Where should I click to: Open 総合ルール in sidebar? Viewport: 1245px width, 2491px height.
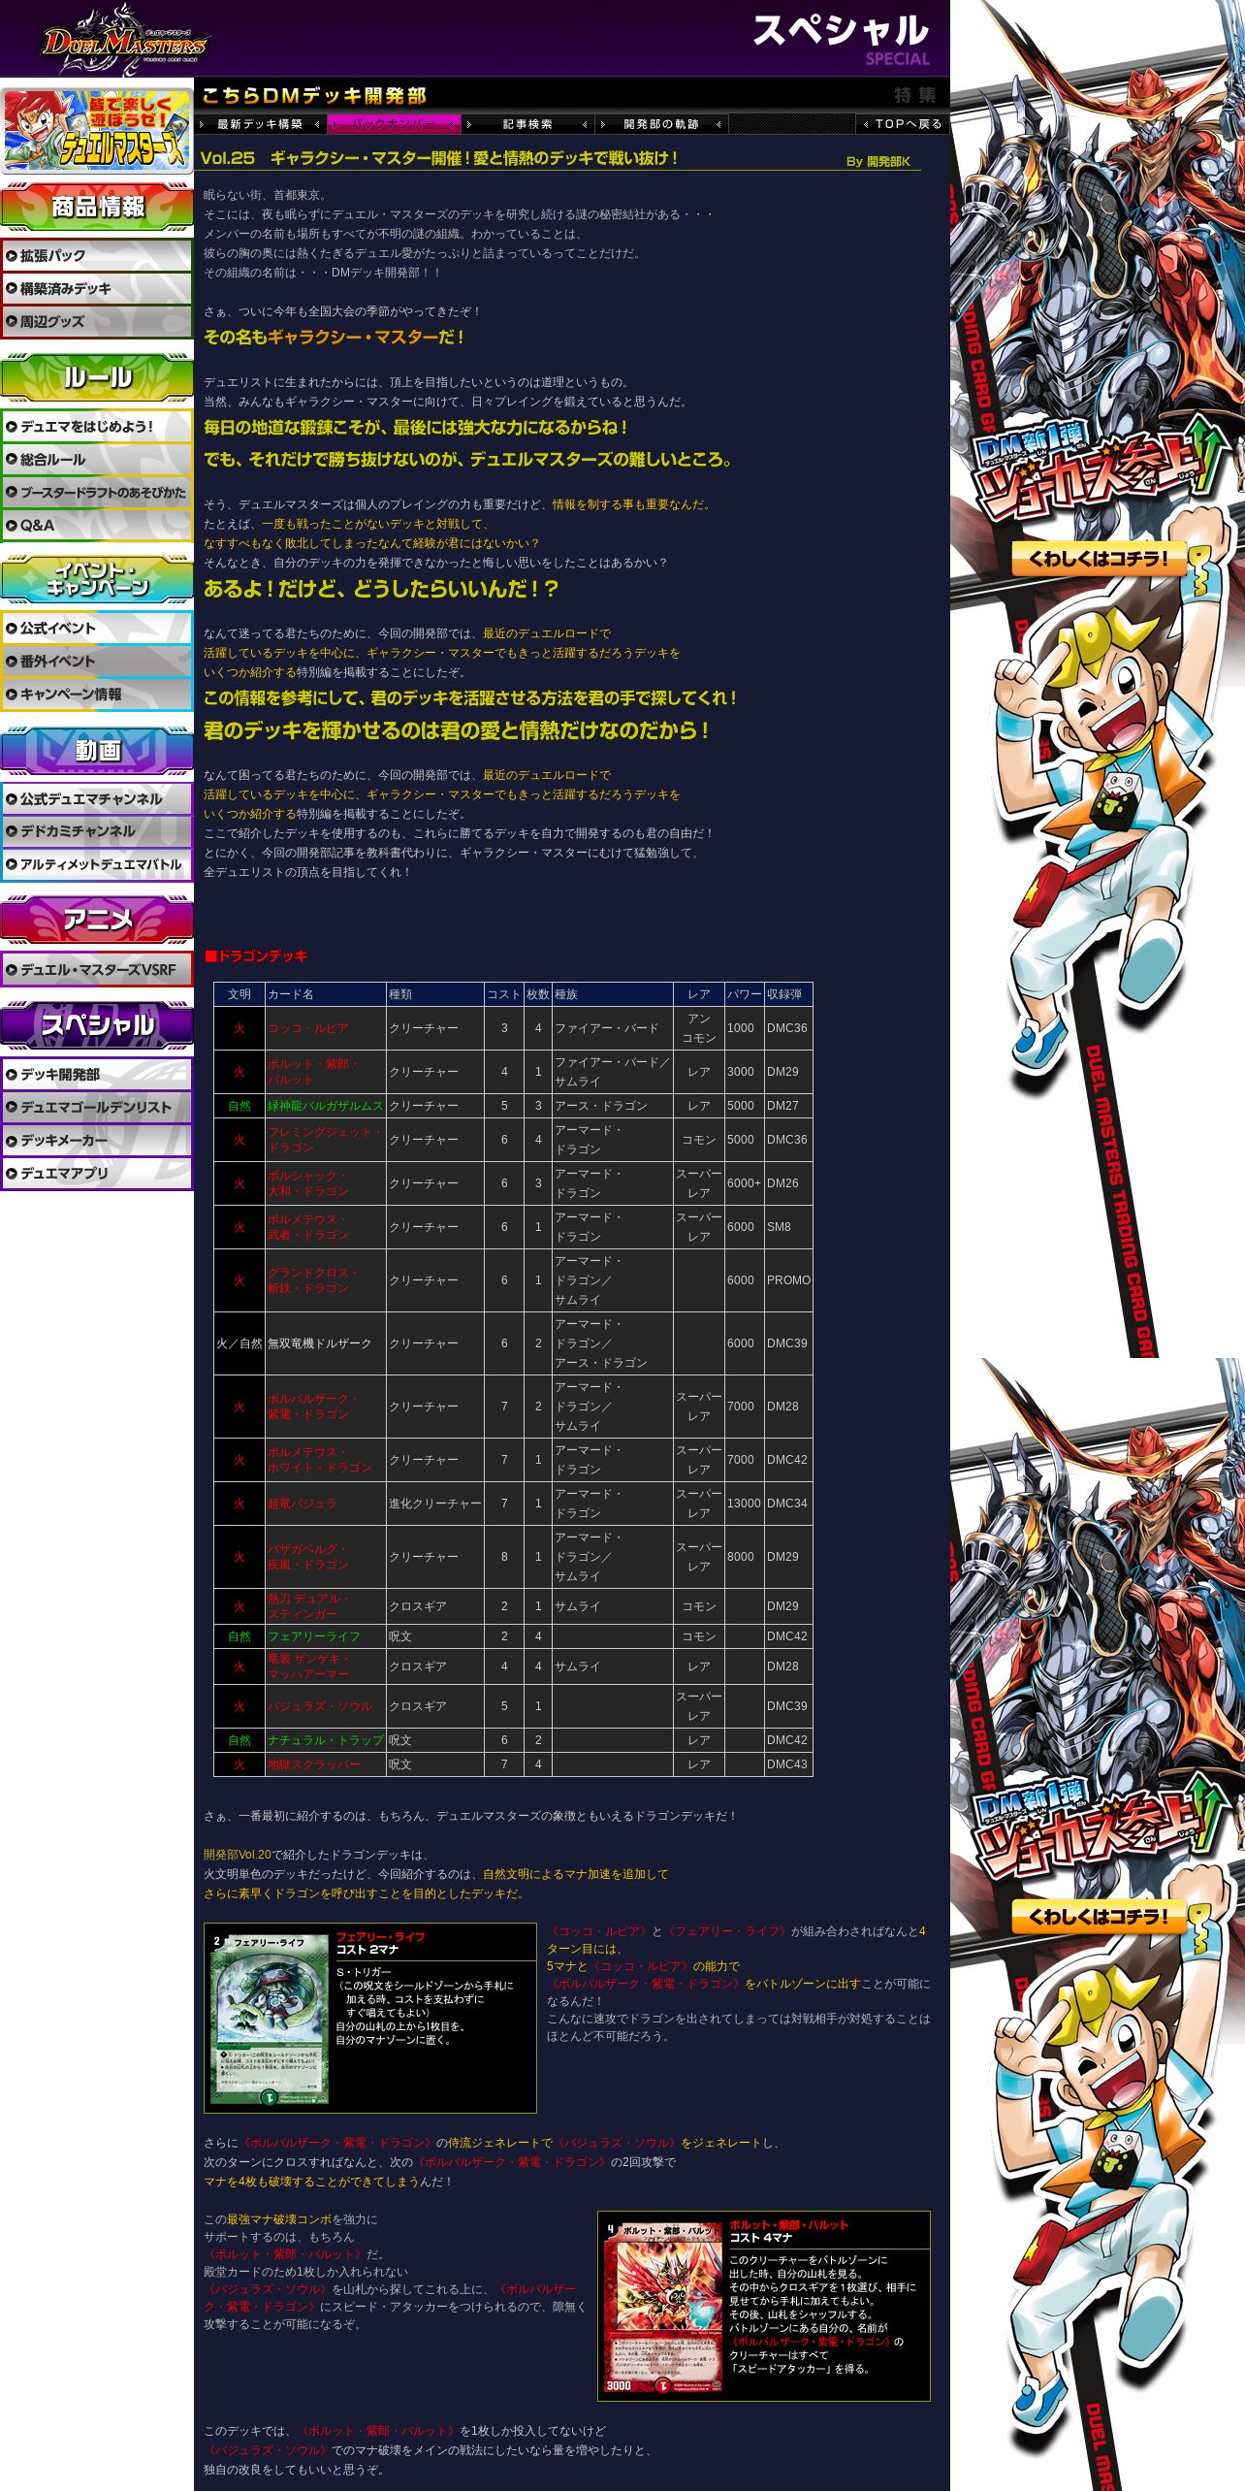click(97, 460)
